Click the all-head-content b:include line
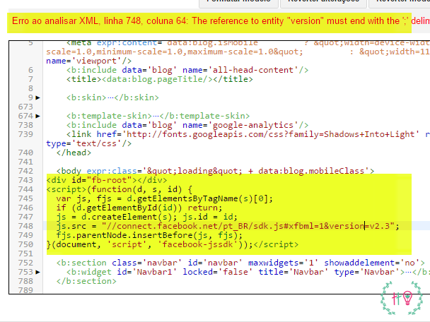This screenshot has height=322, width=430. pyautogui.click(x=187, y=70)
